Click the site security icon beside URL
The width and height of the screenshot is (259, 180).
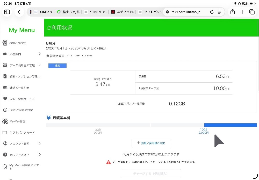[167, 12]
